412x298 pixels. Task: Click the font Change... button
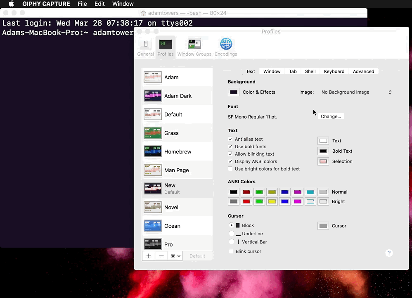tap(331, 116)
